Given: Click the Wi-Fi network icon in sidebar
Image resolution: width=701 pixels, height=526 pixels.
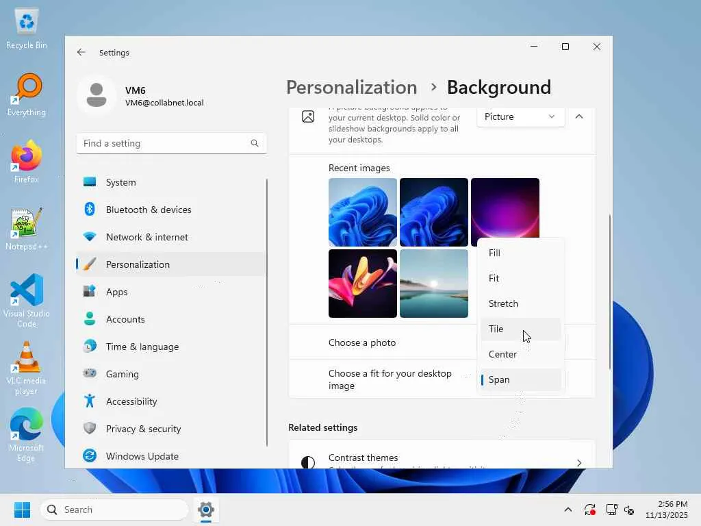Looking at the screenshot, I should [90, 236].
